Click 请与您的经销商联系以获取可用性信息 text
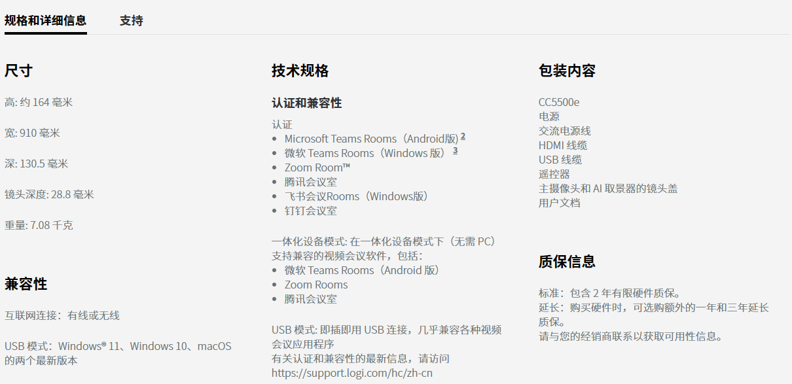 coord(630,337)
